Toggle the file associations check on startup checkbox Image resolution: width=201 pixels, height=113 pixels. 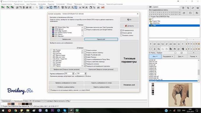(50, 90)
